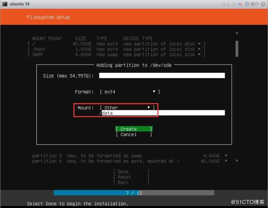Click the dimmed Done button
This screenshot has width=268, height=208.
tap(131, 172)
